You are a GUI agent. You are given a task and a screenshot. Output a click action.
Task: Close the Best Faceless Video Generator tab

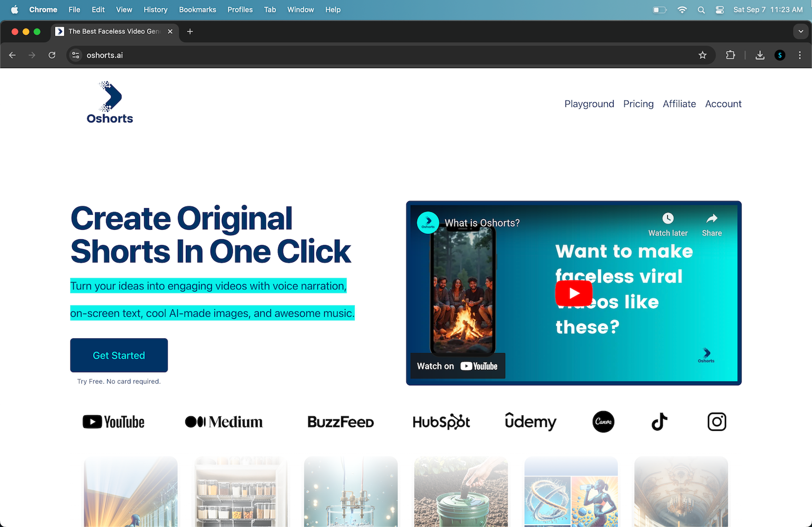coord(170,32)
